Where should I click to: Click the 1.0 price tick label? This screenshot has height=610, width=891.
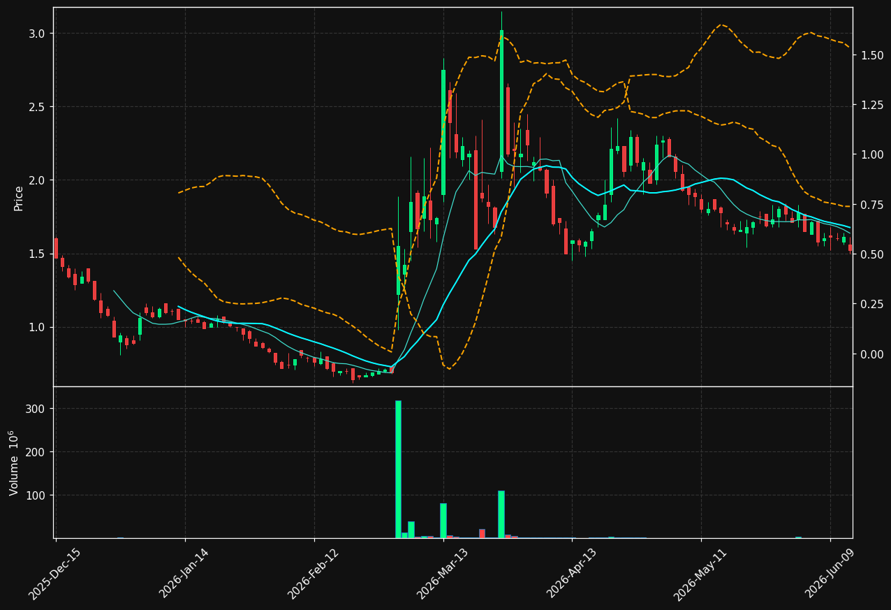[37, 327]
